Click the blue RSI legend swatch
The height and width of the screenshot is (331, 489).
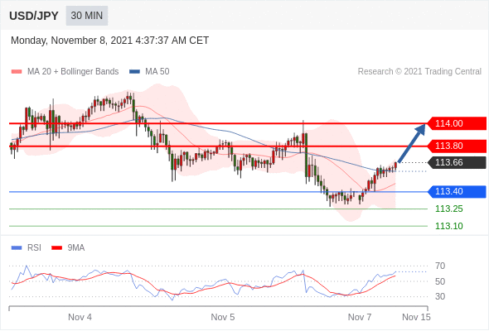pos(17,248)
